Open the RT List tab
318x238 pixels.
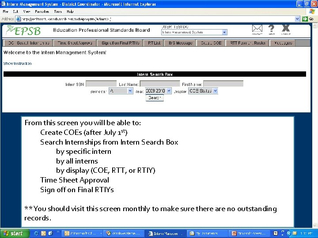154,43
